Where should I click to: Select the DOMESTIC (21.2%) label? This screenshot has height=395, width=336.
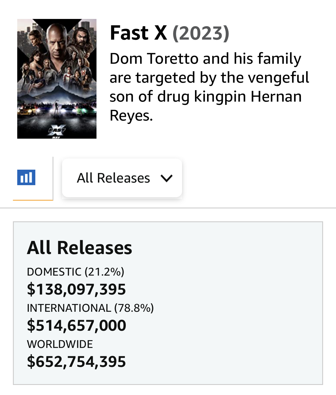click(x=76, y=272)
